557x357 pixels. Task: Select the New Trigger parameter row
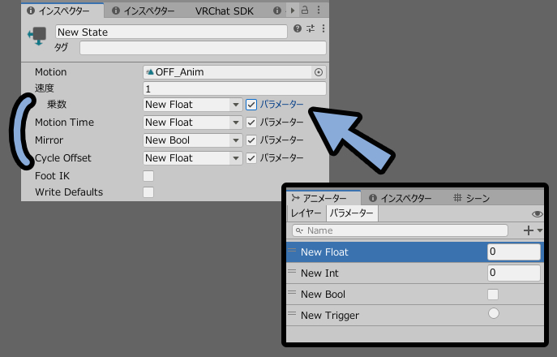coord(415,315)
